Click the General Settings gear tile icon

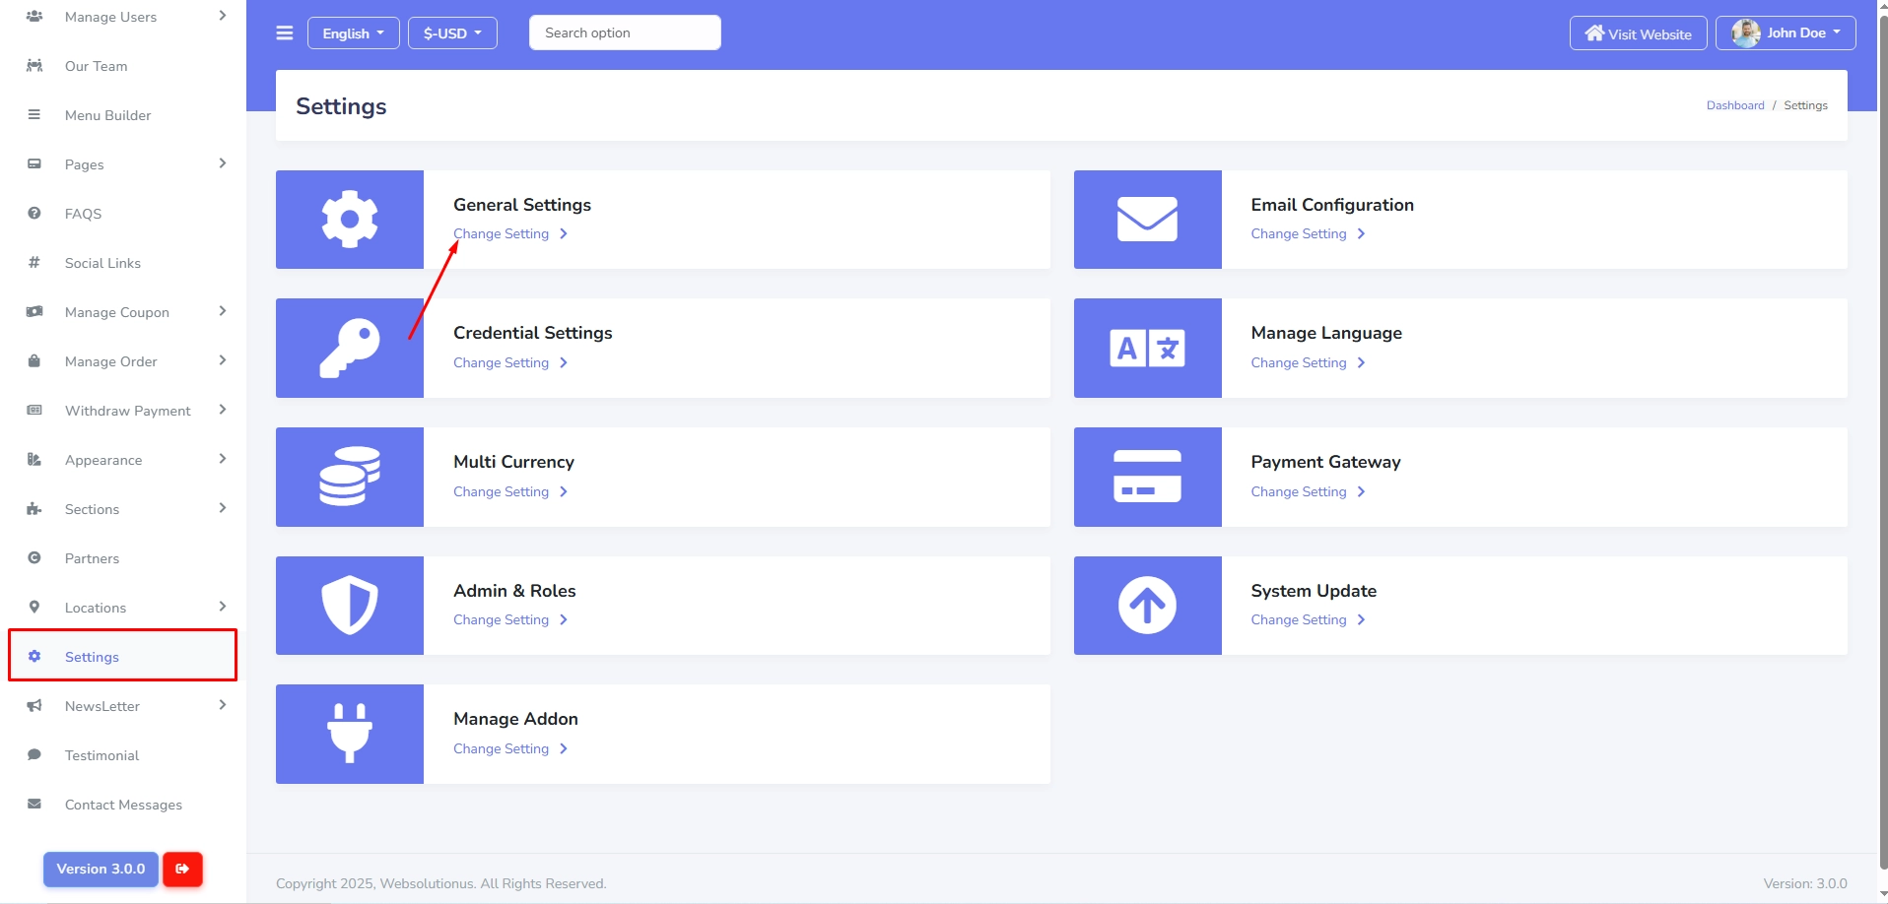point(350,220)
